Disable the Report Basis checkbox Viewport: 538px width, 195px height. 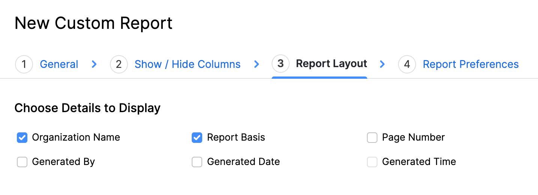coord(197,138)
